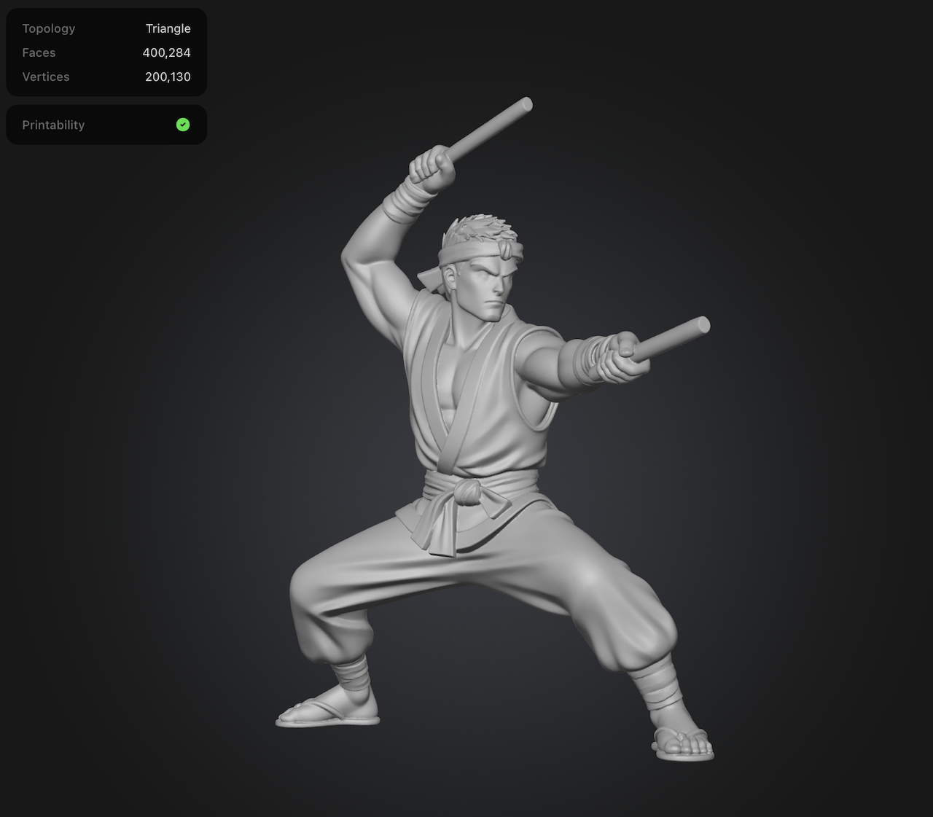Click the Faces label
Viewport: 933px width, 817px height.
(x=39, y=52)
